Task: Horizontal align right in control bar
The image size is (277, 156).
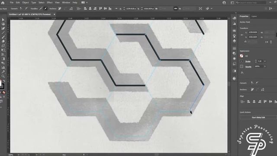Action: [x=95, y=9]
